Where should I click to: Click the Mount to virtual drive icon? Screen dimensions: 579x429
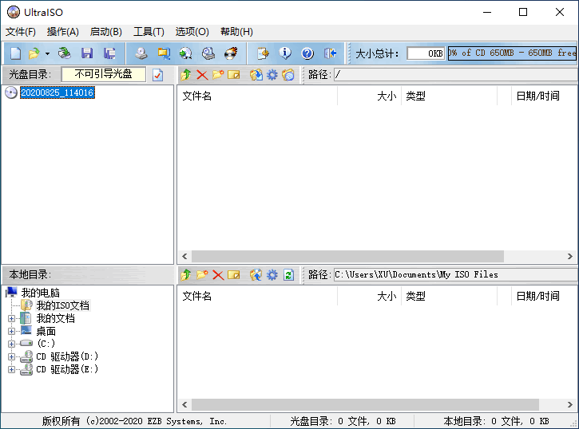click(208, 53)
